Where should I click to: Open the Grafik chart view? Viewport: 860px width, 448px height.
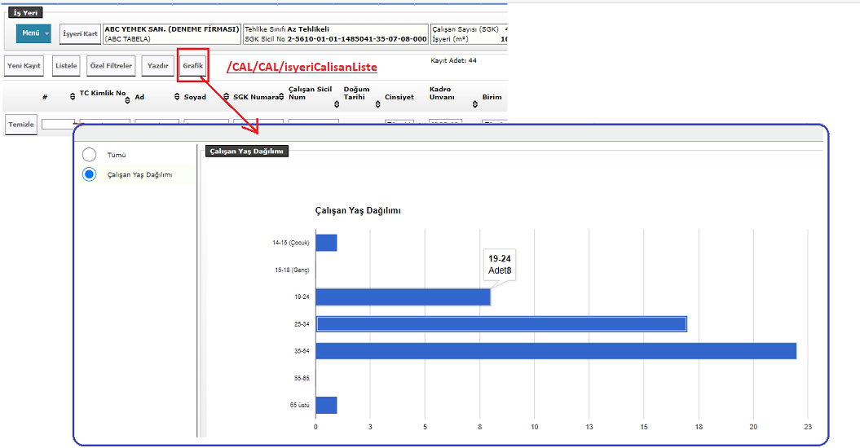(193, 65)
